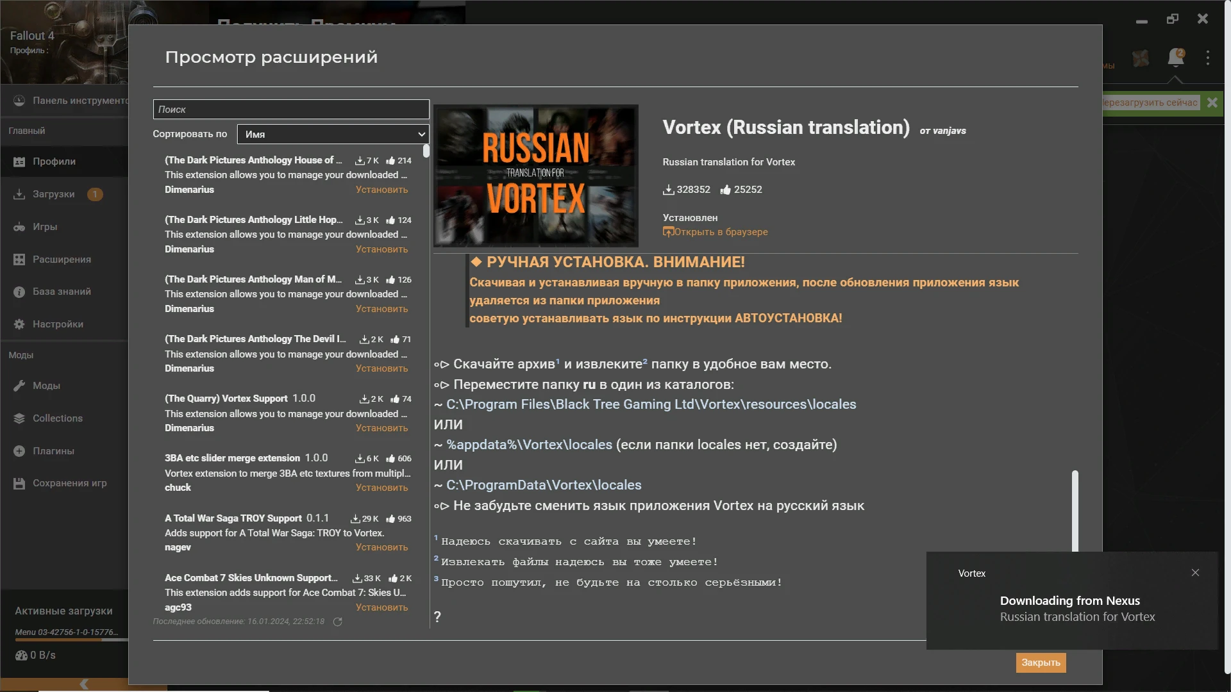Viewport: 1231px width, 692px height.
Task: Click the Program Files locales path link
Action: click(x=651, y=404)
